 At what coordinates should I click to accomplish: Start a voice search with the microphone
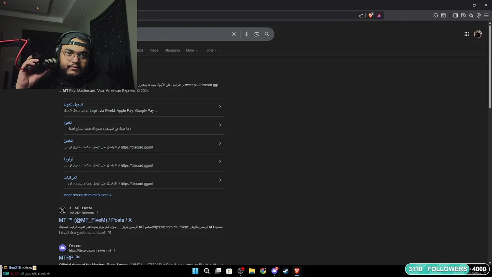click(x=246, y=34)
